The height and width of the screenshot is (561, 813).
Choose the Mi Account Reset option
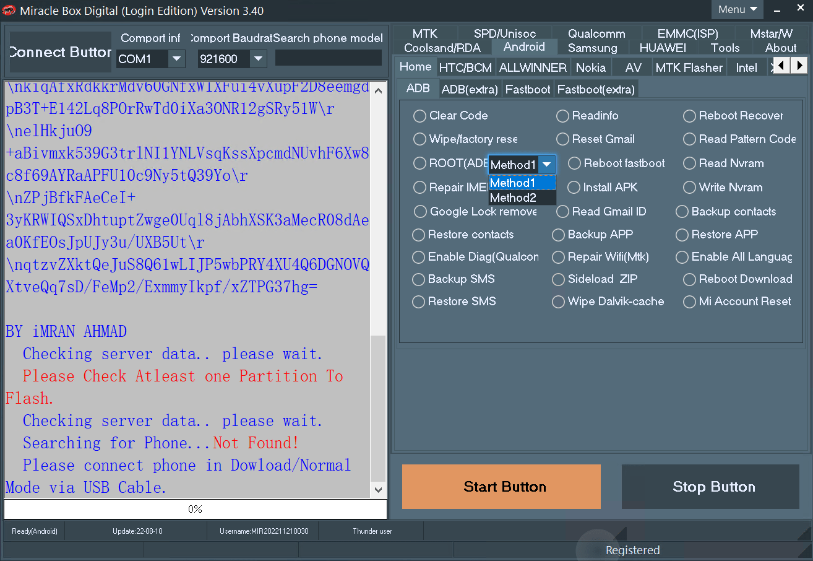(x=689, y=302)
